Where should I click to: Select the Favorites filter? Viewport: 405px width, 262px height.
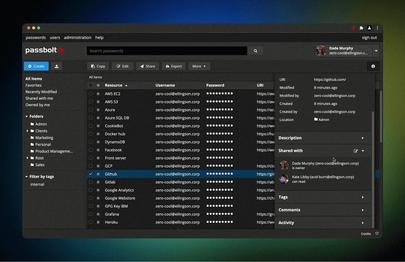pos(33,85)
